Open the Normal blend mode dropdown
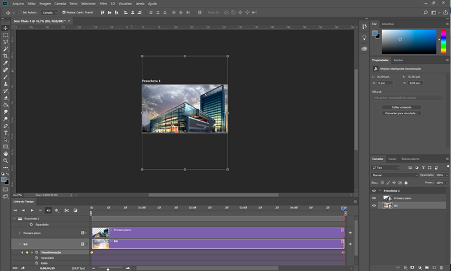451x271 pixels. (x=394, y=175)
